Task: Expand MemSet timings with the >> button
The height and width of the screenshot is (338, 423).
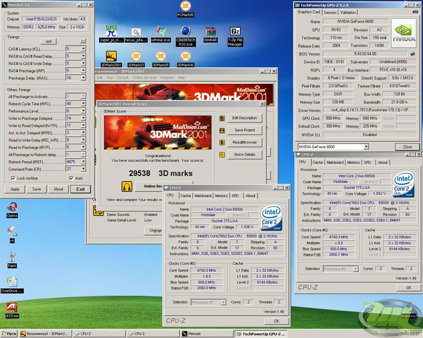Action: [83, 41]
